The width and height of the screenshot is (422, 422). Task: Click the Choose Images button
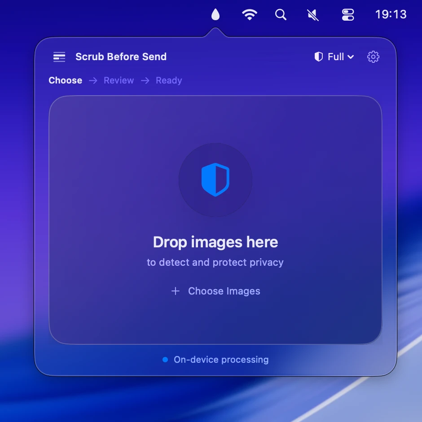tap(215, 291)
